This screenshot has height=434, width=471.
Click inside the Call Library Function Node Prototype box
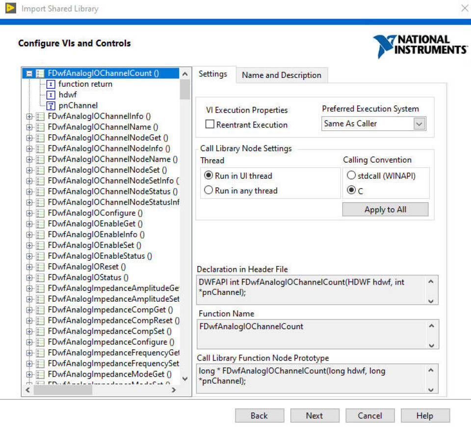317,379
